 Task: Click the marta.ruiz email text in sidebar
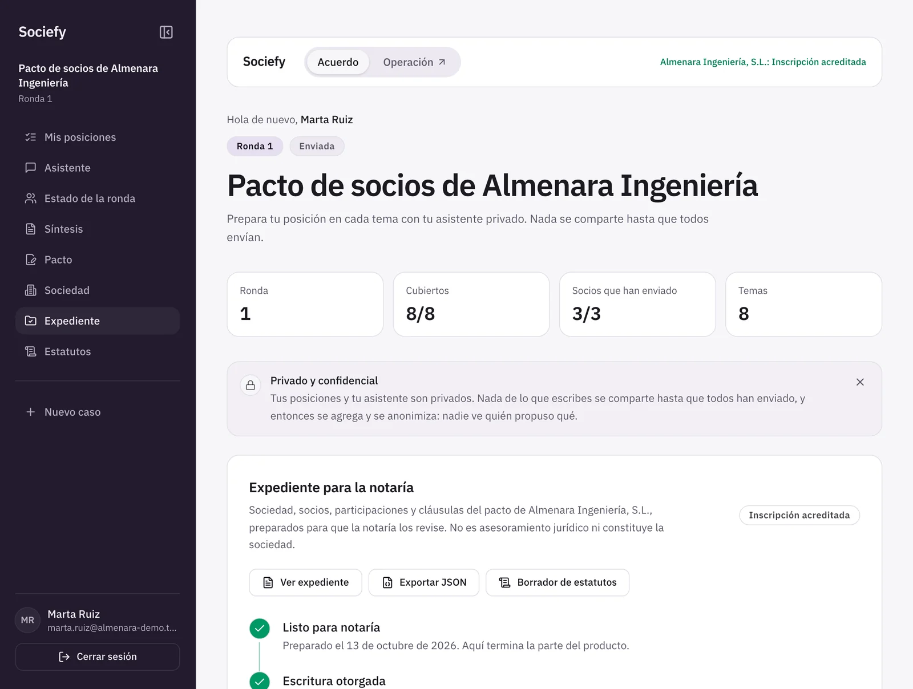coord(112,627)
